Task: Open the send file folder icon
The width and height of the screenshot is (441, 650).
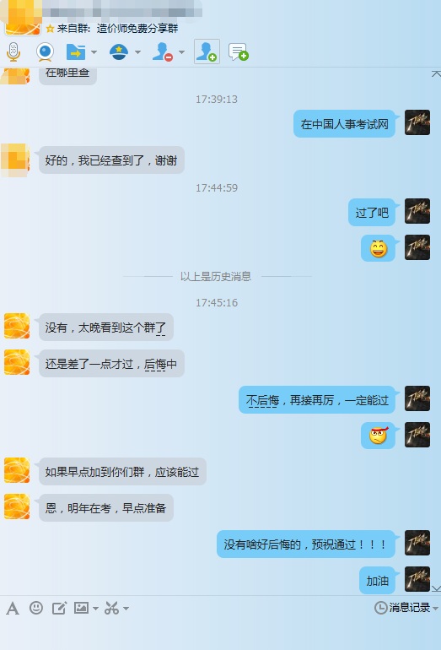Action: tap(76, 52)
